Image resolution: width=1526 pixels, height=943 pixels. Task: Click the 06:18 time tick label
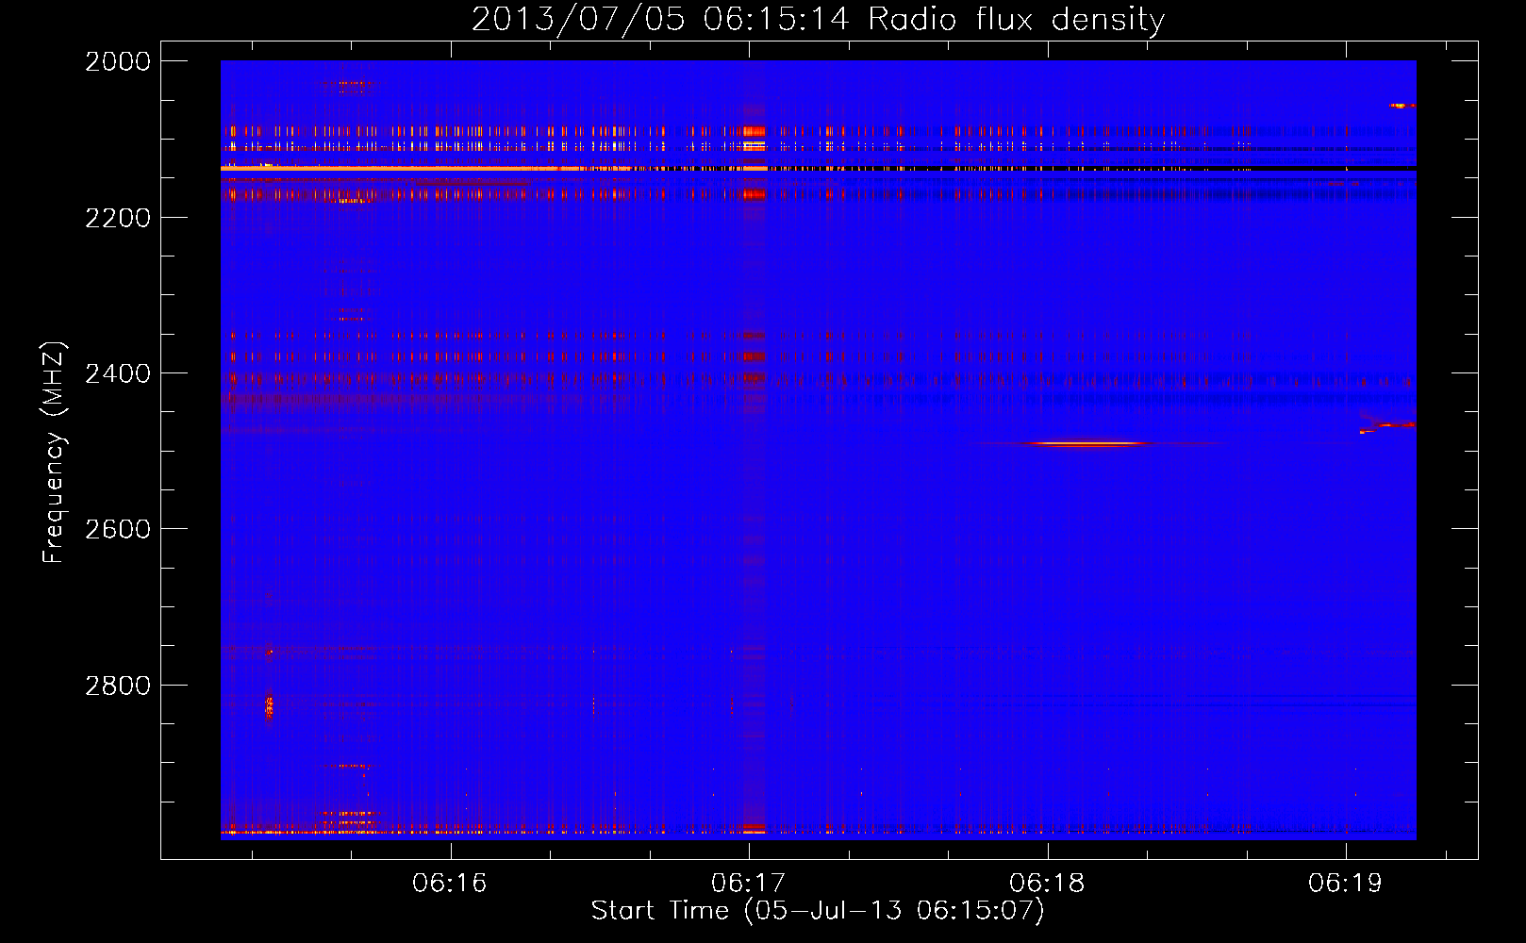pos(1047,883)
